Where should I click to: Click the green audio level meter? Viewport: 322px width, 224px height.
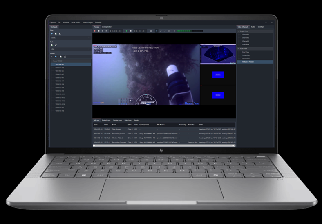click(x=190, y=31)
